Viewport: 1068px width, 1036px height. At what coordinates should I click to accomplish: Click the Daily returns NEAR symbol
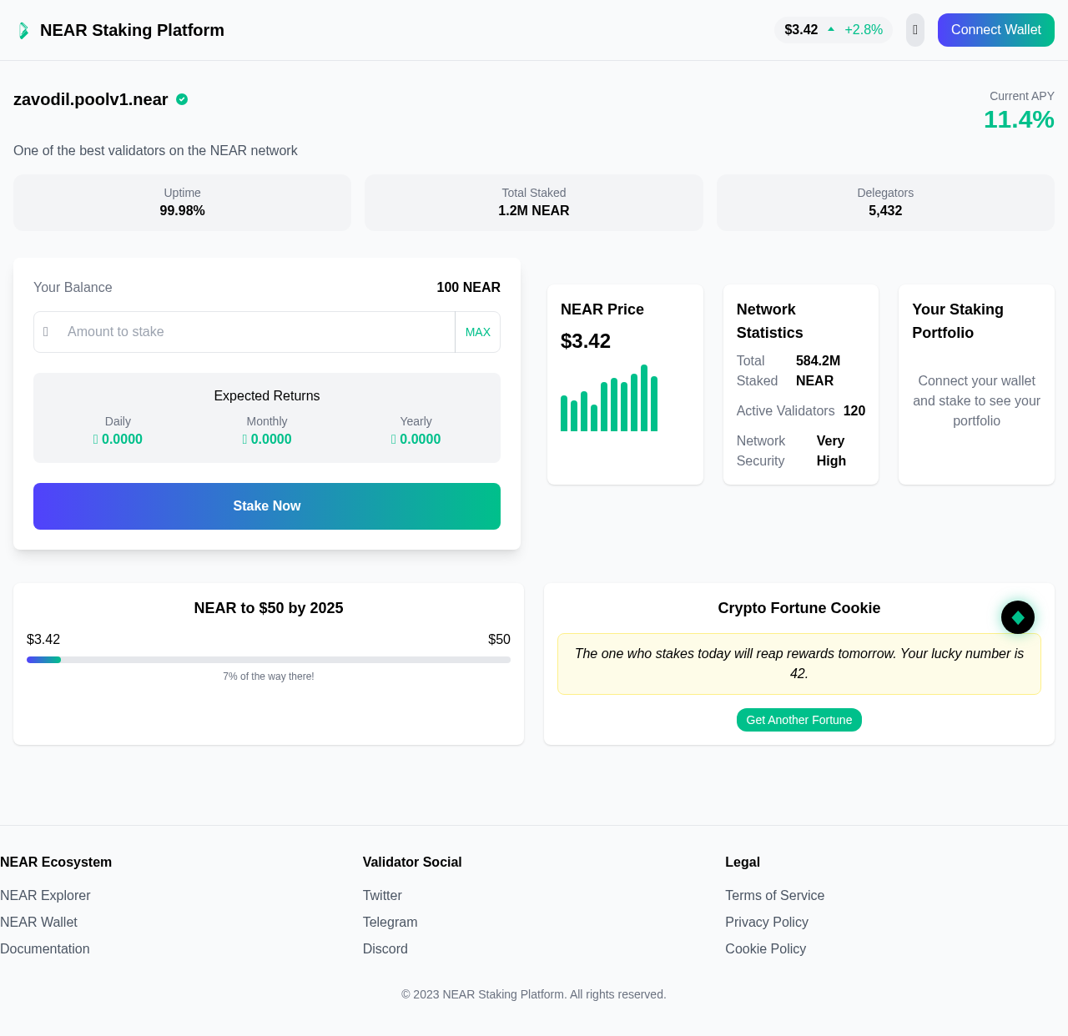95,439
